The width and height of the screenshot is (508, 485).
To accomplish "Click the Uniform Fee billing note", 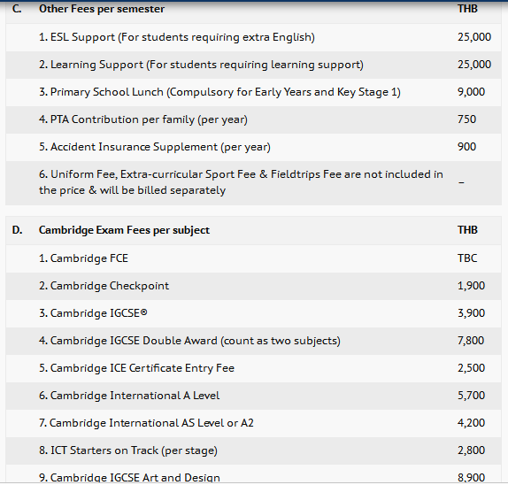I will (241, 182).
